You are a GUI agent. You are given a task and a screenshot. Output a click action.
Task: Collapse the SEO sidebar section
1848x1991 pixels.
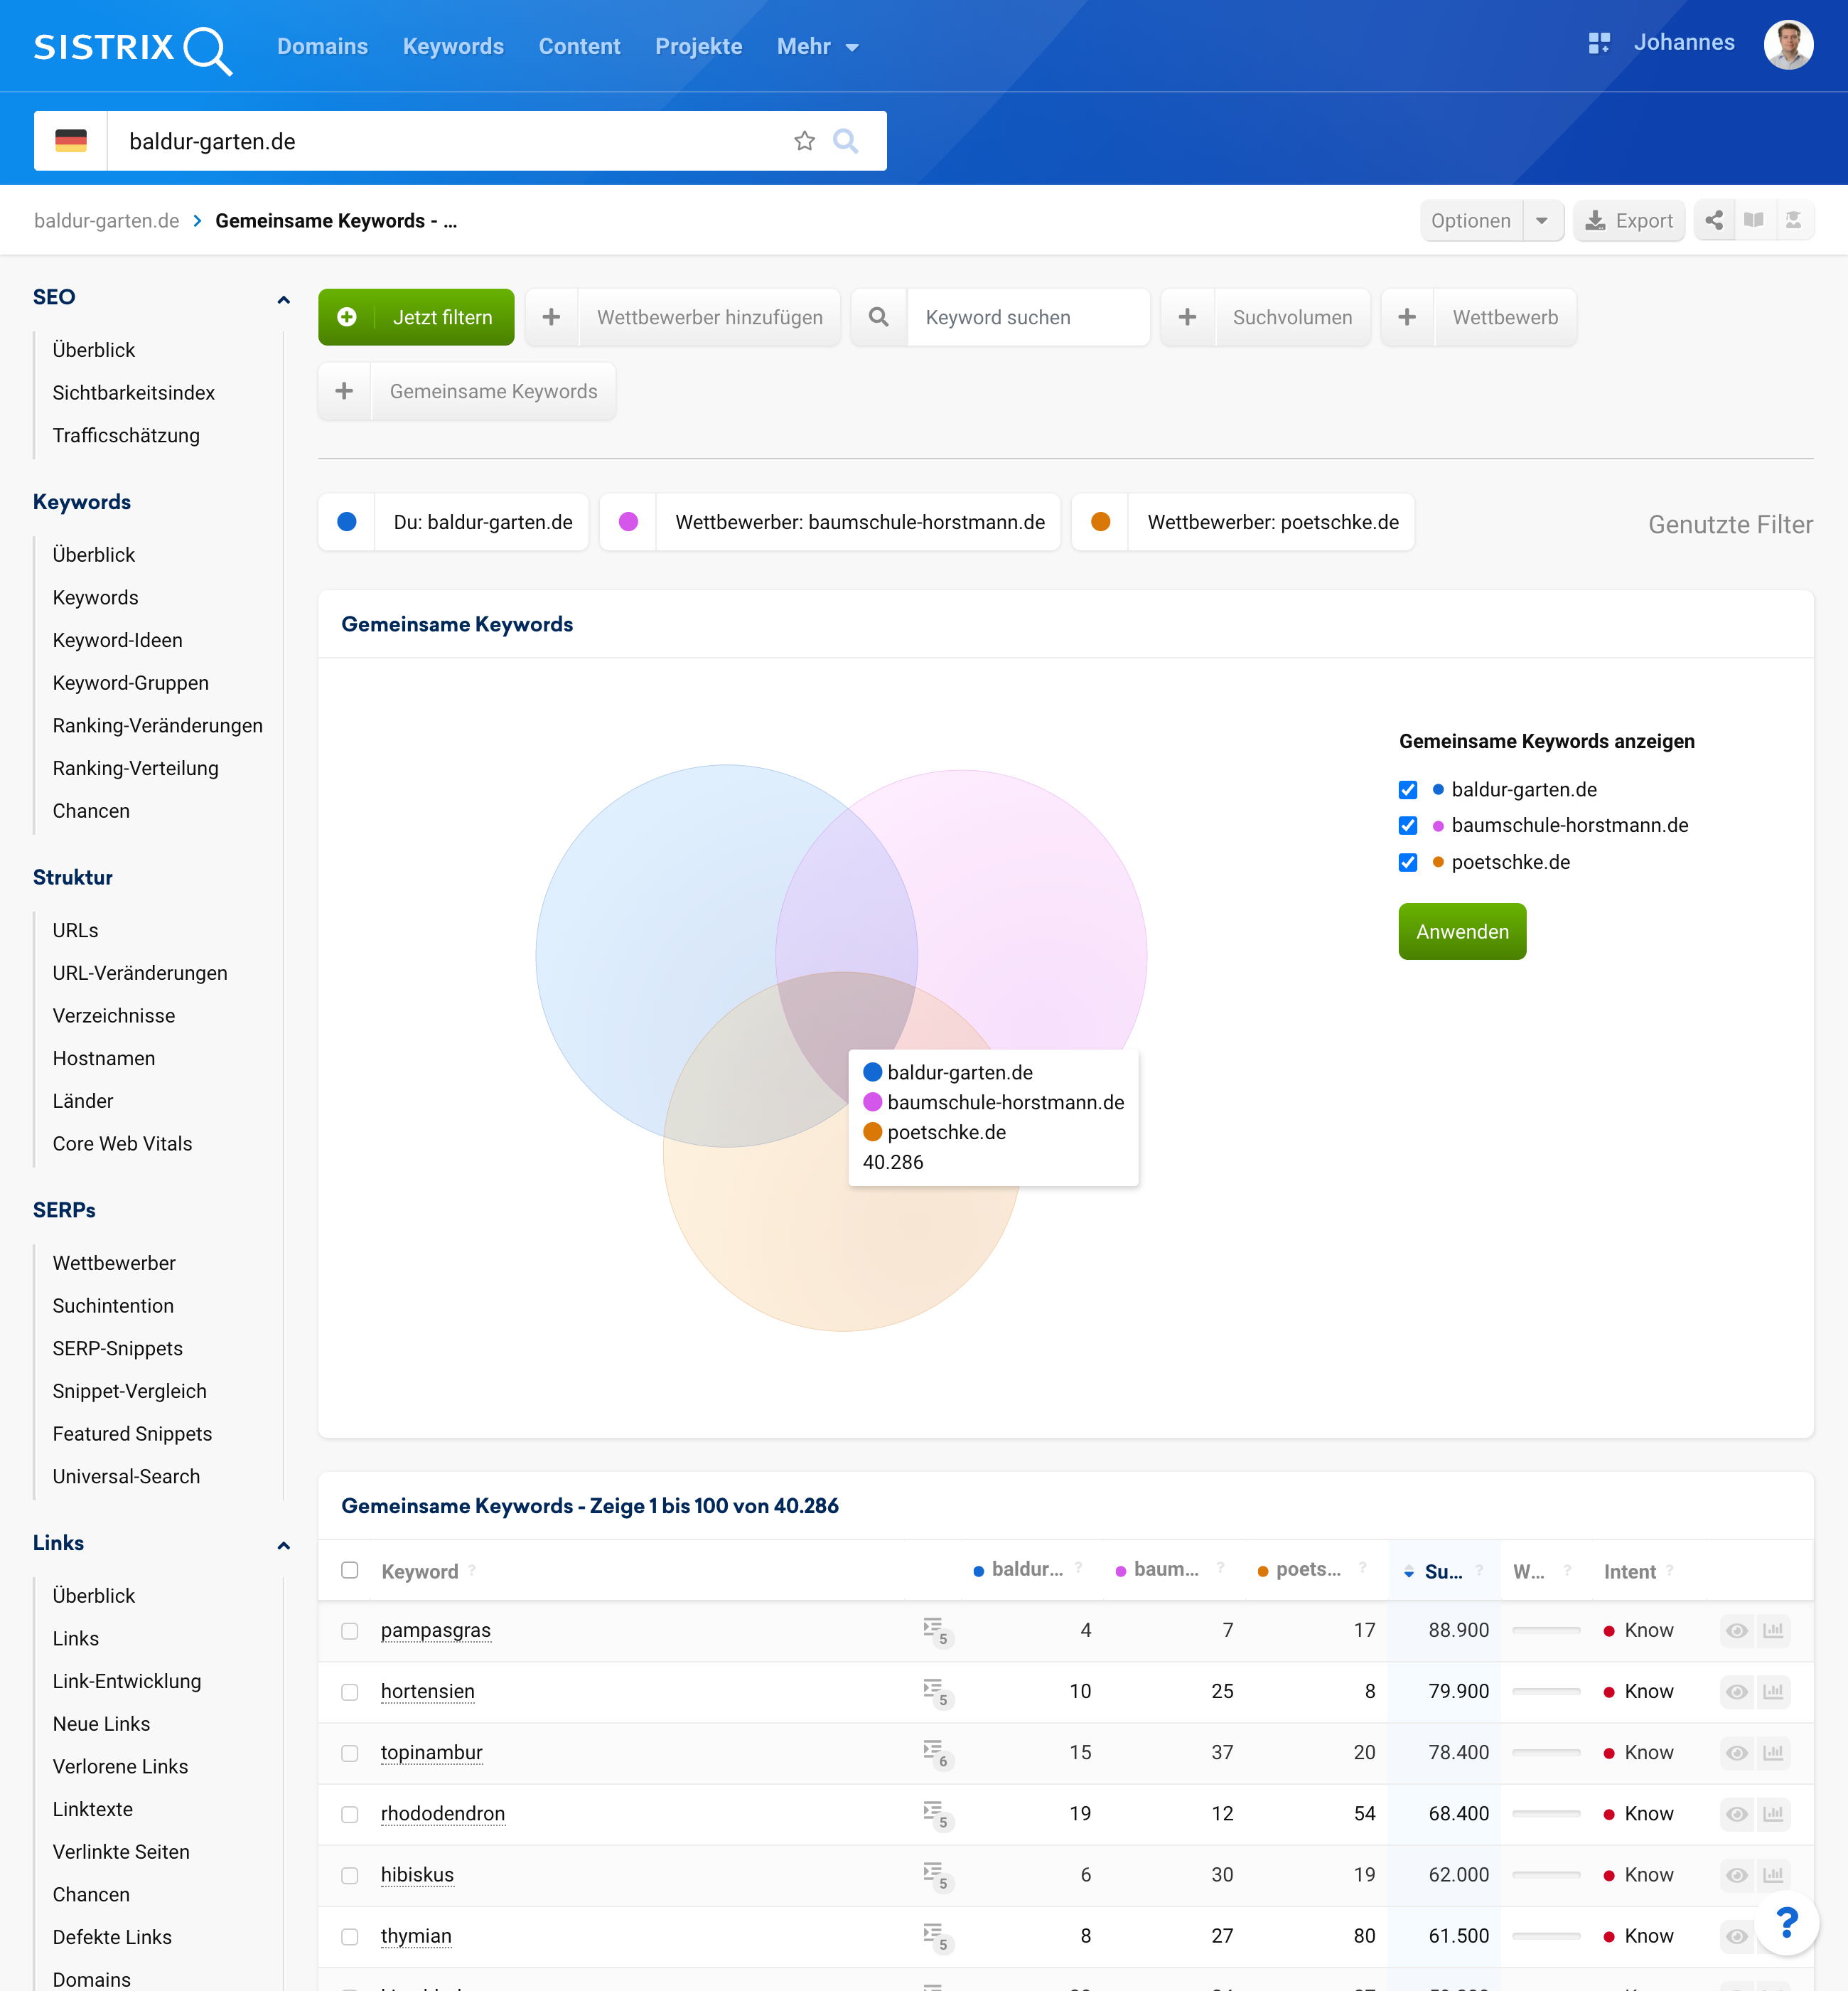coord(283,298)
